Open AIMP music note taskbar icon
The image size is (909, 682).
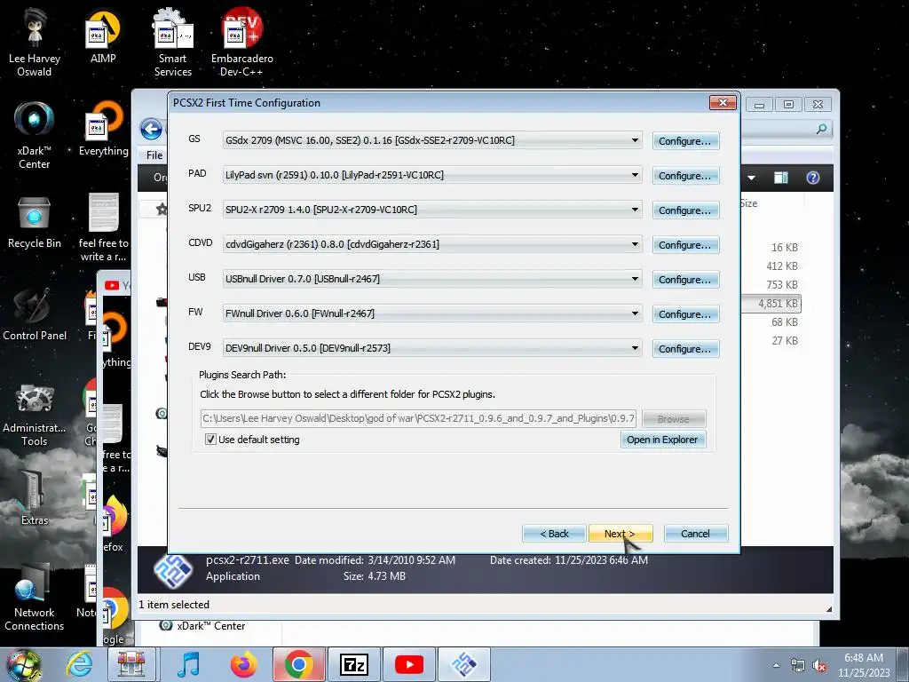[188, 664]
